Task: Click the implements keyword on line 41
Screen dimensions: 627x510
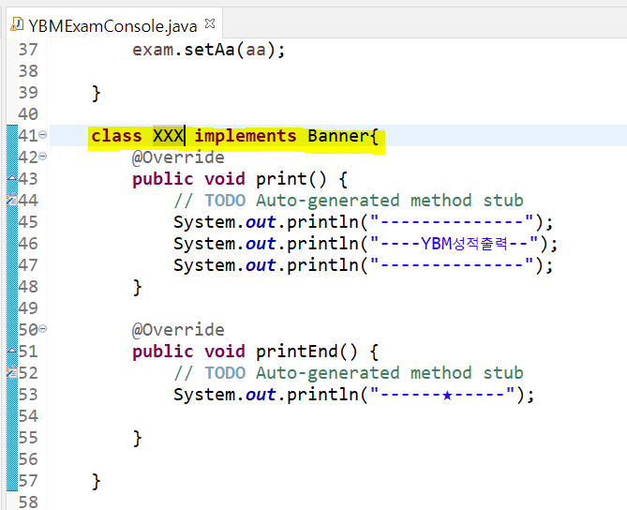Action: click(246, 136)
